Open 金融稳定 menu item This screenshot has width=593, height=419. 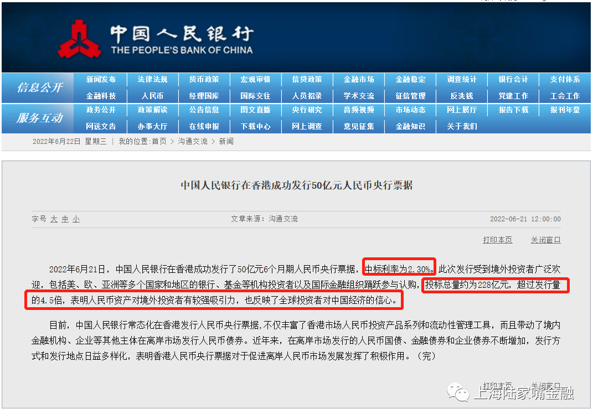(410, 79)
